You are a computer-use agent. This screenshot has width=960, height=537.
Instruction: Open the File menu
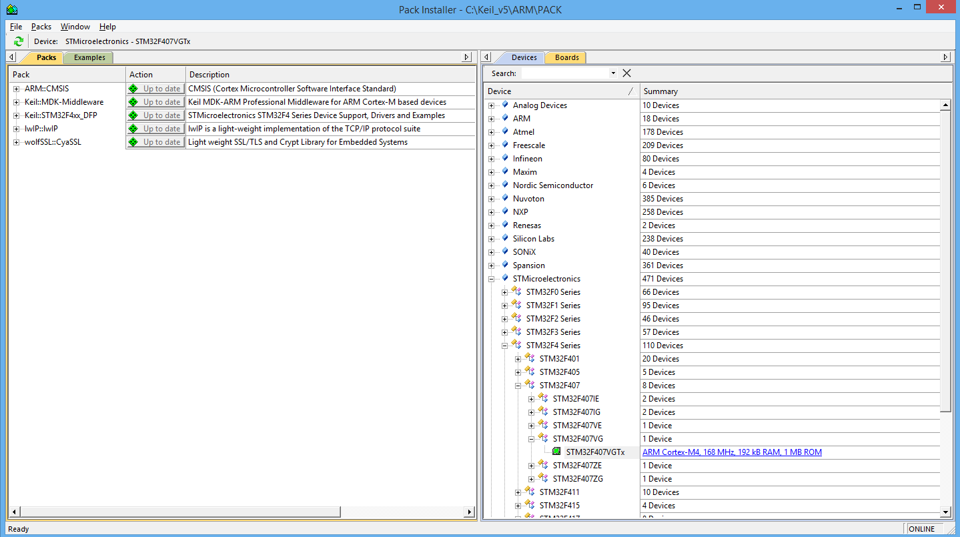16,27
